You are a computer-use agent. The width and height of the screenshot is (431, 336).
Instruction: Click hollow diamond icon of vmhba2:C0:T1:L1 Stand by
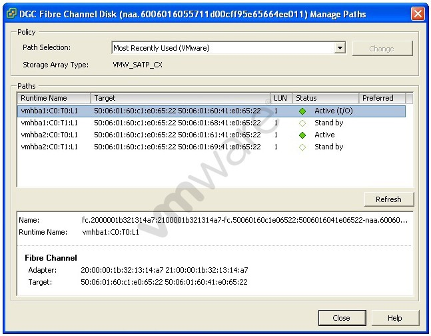tap(302, 147)
